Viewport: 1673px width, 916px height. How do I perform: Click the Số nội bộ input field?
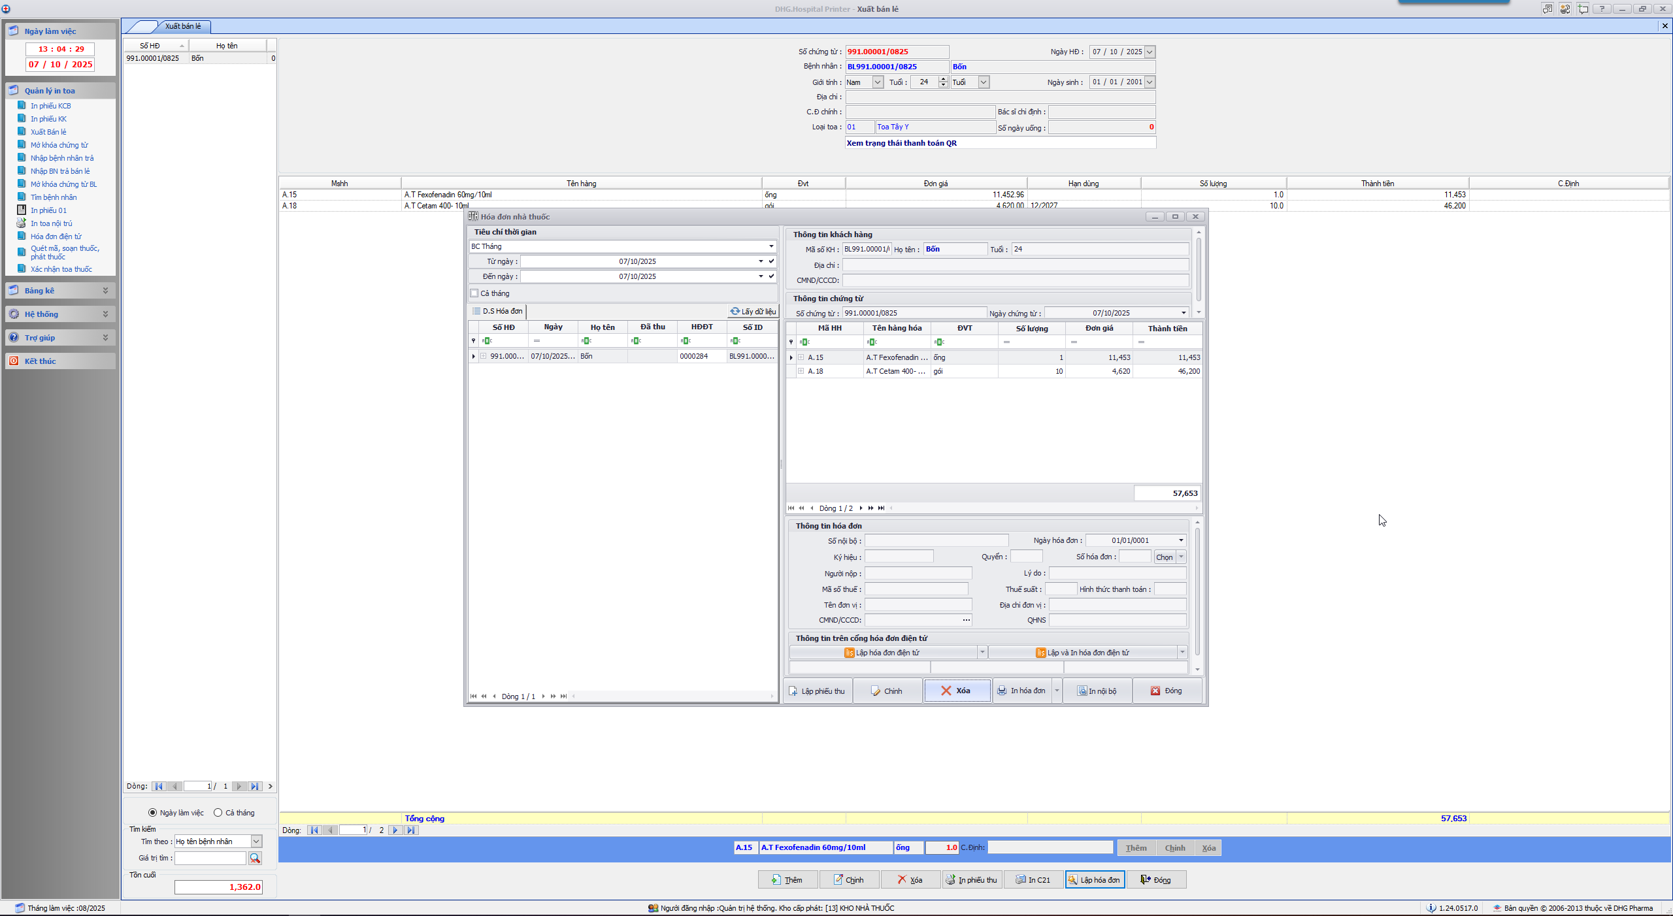point(936,540)
